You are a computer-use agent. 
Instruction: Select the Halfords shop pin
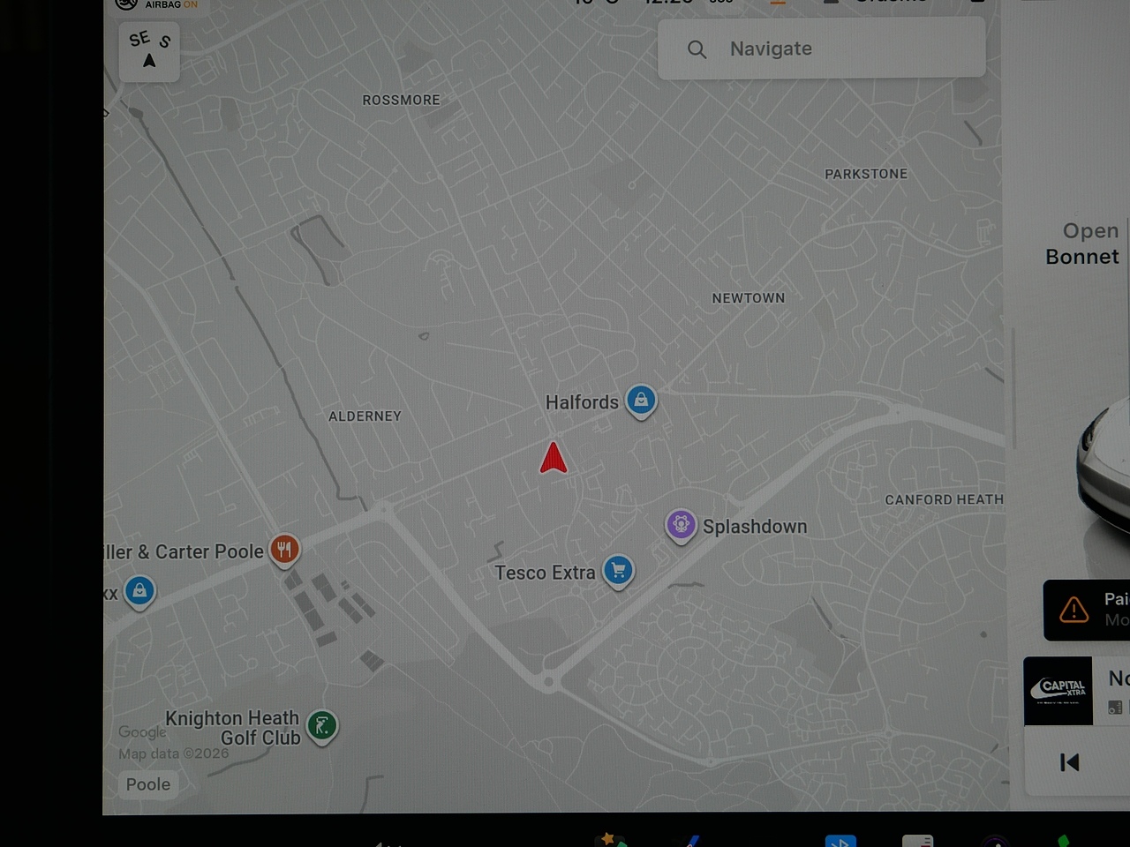641,401
